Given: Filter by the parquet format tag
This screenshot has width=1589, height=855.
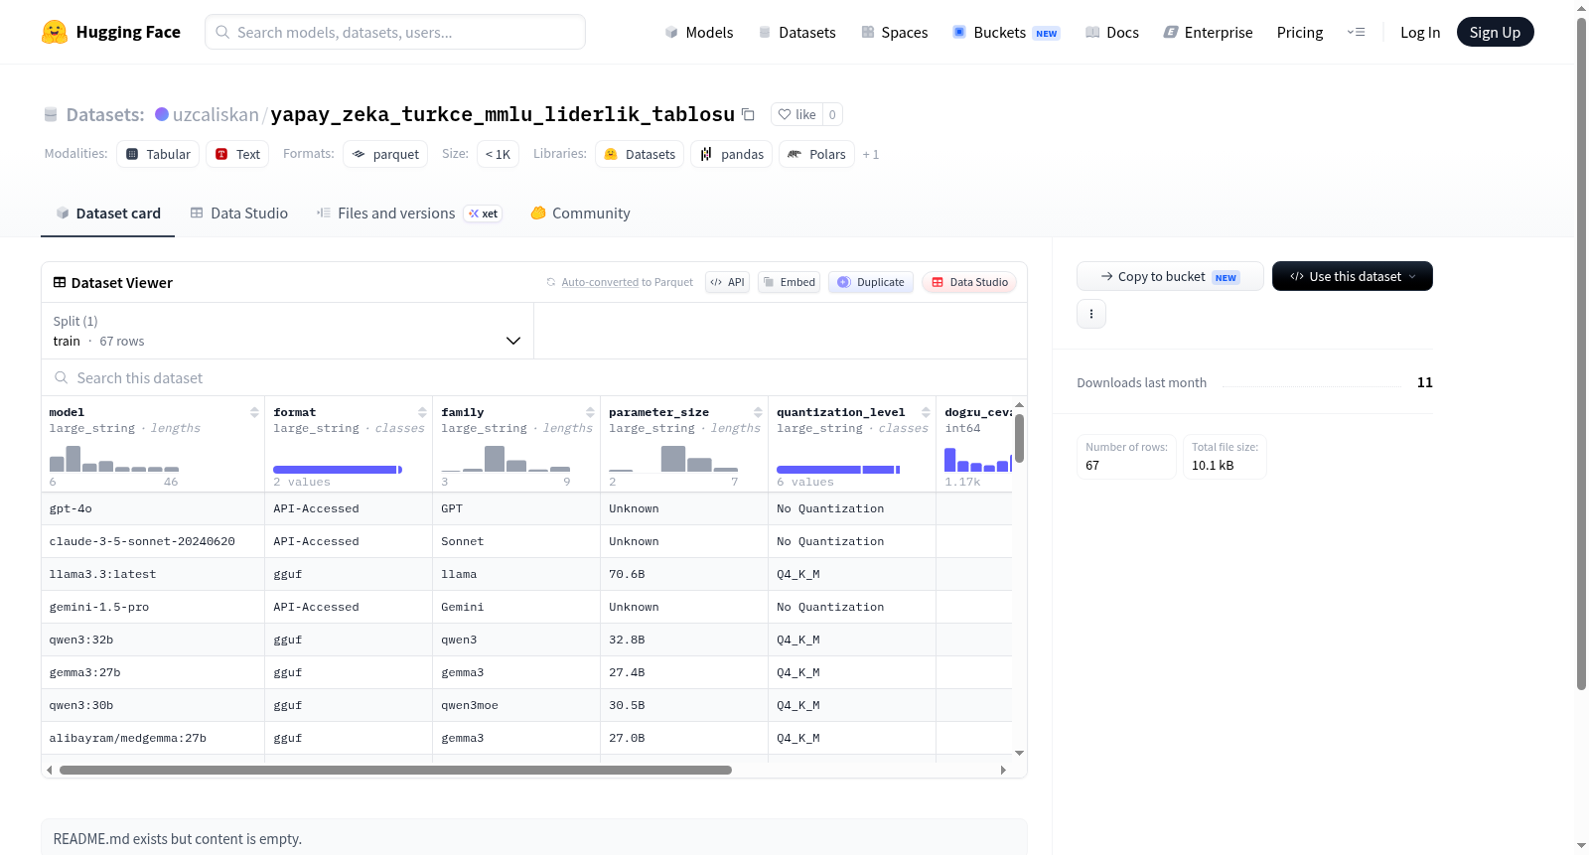Looking at the screenshot, I should [385, 154].
